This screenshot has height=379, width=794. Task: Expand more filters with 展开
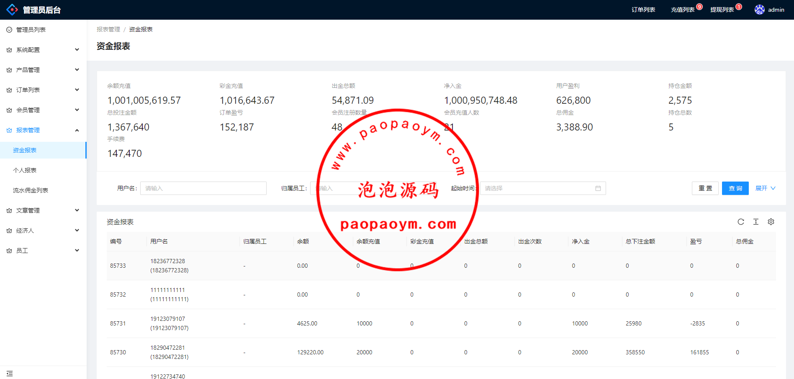(765, 188)
